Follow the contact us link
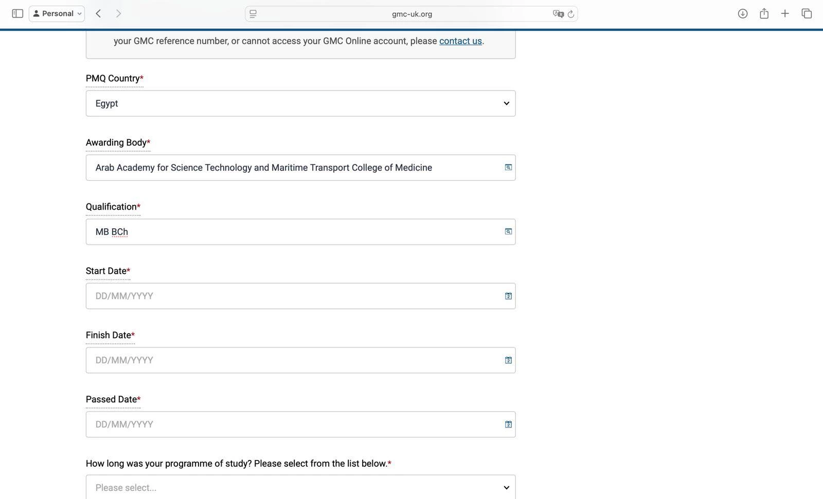 460,41
